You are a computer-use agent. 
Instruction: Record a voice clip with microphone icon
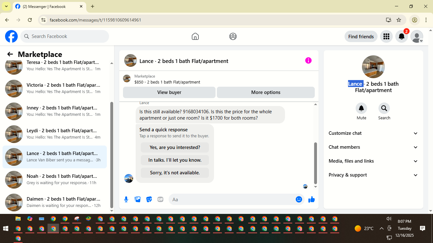[x=126, y=199]
